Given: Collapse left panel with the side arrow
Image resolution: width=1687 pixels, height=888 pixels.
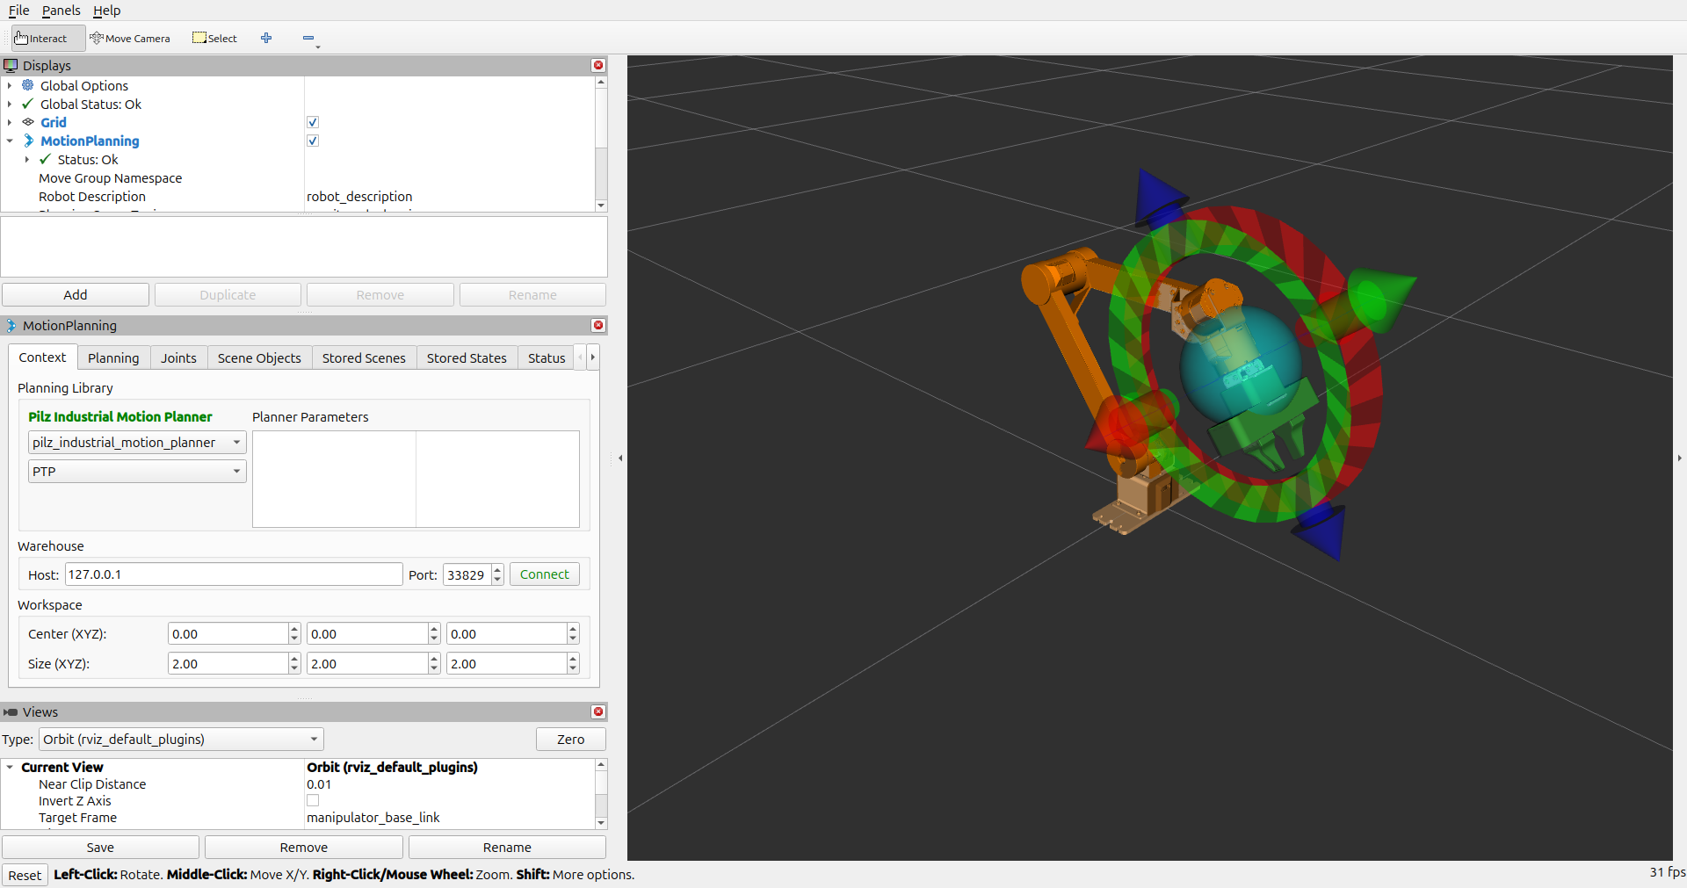Looking at the screenshot, I should point(620,458).
